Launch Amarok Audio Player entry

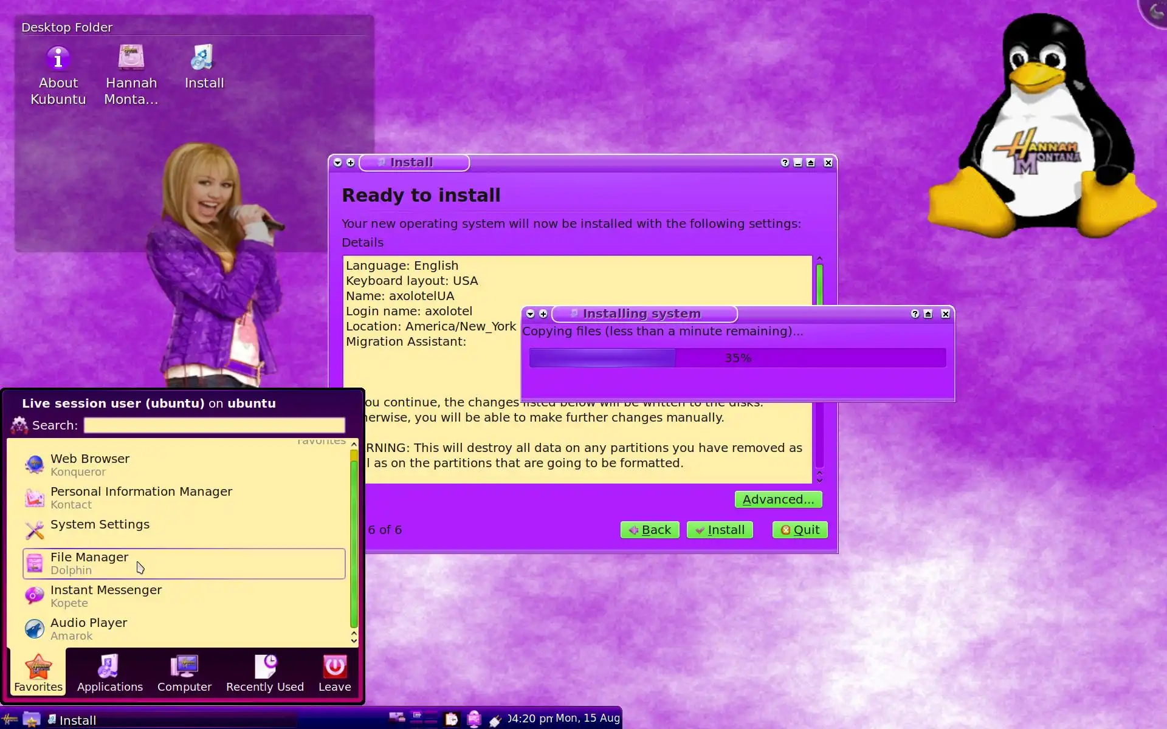click(89, 629)
